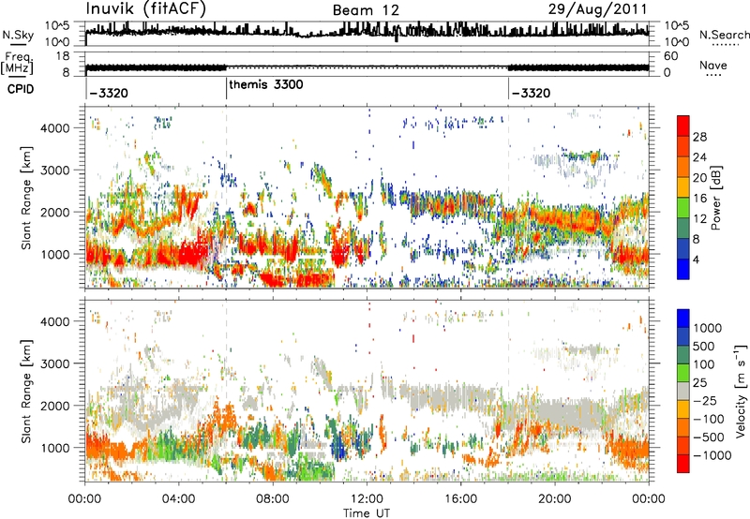Click the '20:00' time axis label
The height and width of the screenshot is (519, 750).
click(555, 499)
